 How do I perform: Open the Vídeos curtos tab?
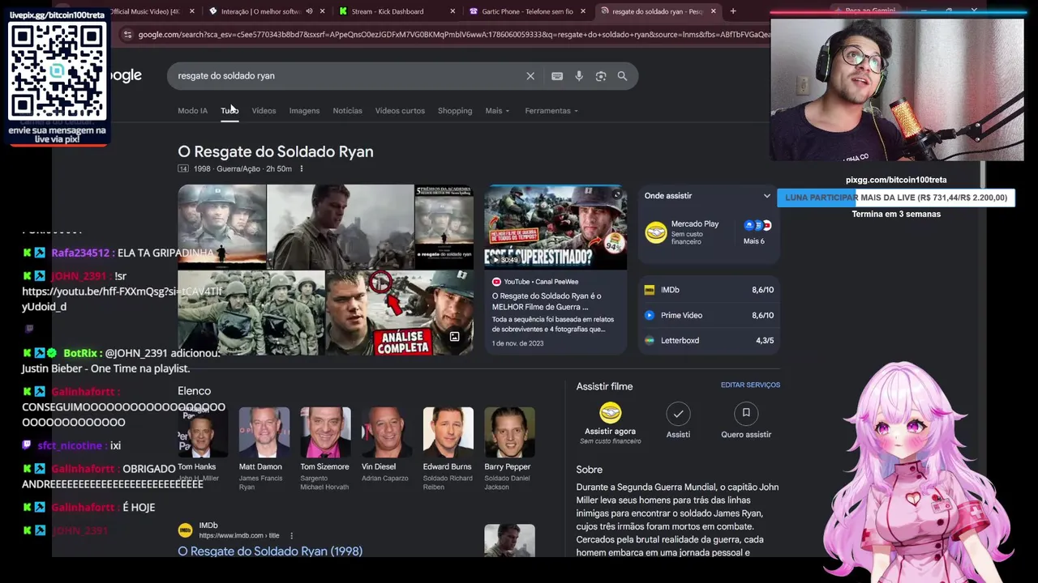coord(400,111)
